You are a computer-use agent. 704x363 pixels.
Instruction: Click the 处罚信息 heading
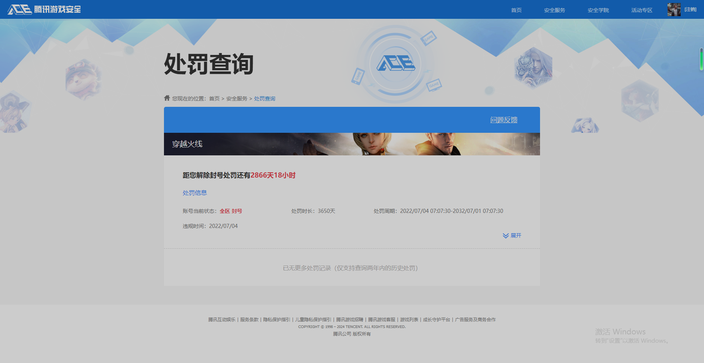[194, 193]
